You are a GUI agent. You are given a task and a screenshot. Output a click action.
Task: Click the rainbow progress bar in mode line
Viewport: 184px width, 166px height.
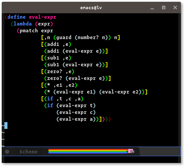point(88,151)
